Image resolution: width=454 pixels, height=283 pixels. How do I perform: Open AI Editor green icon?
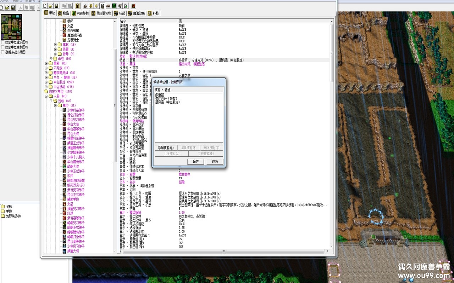click(x=114, y=6)
